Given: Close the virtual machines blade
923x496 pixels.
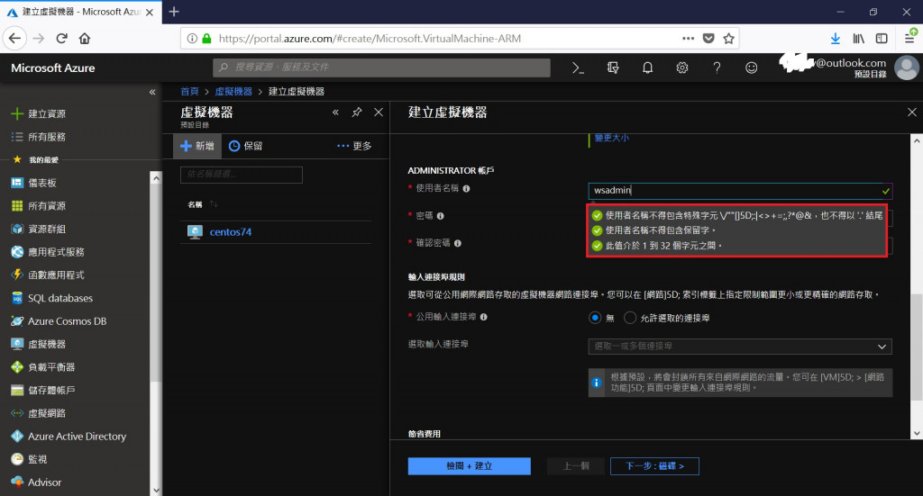Looking at the screenshot, I should point(379,112).
